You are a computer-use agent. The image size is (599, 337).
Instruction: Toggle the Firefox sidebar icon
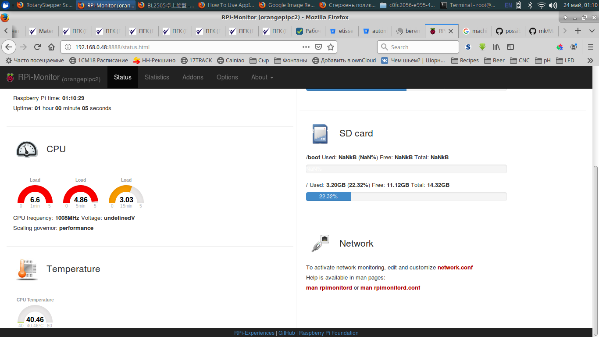click(x=510, y=47)
